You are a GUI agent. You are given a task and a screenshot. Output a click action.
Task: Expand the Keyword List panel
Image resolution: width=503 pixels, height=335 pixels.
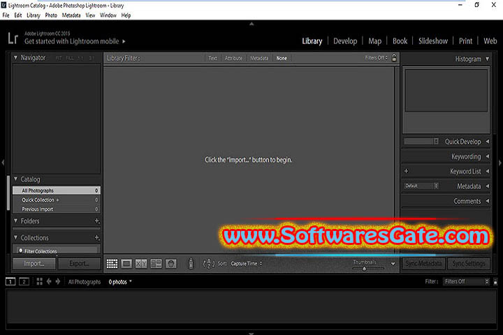(488, 171)
